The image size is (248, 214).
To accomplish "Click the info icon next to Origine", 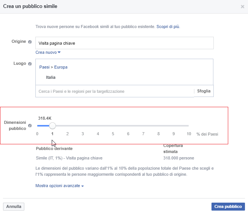I will click(30, 41).
